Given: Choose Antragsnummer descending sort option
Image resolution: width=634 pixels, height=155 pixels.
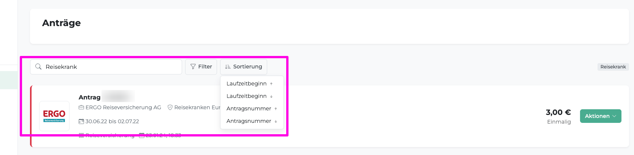Looking at the screenshot, I should click(x=251, y=121).
